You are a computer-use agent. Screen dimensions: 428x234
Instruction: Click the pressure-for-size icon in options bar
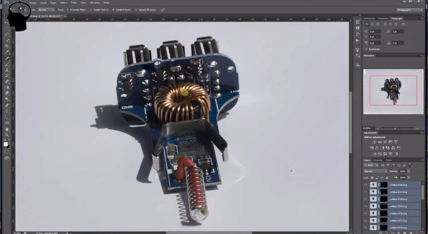point(162,10)
